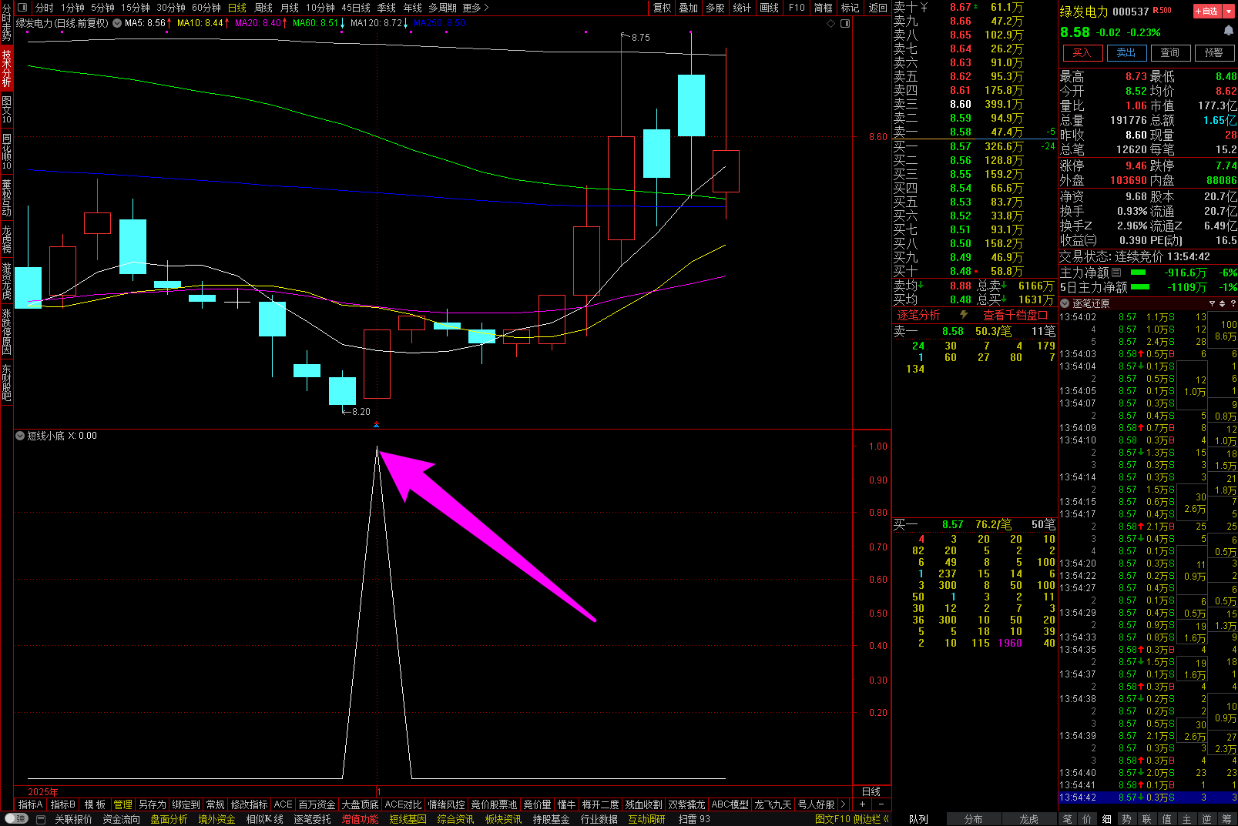
Task: Click the 侧边栏 collapse arrows icon
Action: (x=886, y=819)
